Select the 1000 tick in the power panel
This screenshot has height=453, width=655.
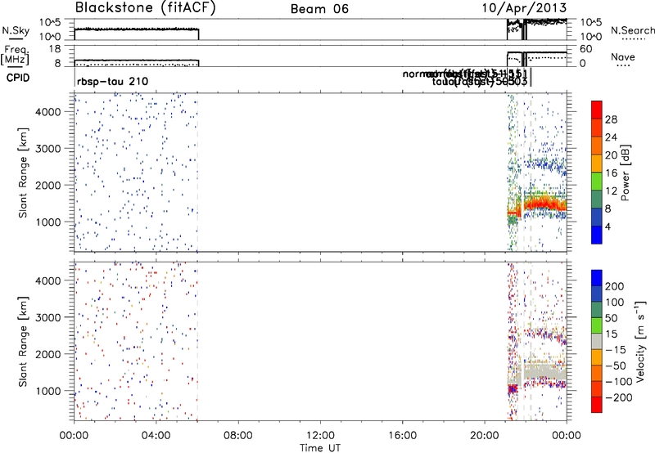pyautogui.click(x=48, y=222)
